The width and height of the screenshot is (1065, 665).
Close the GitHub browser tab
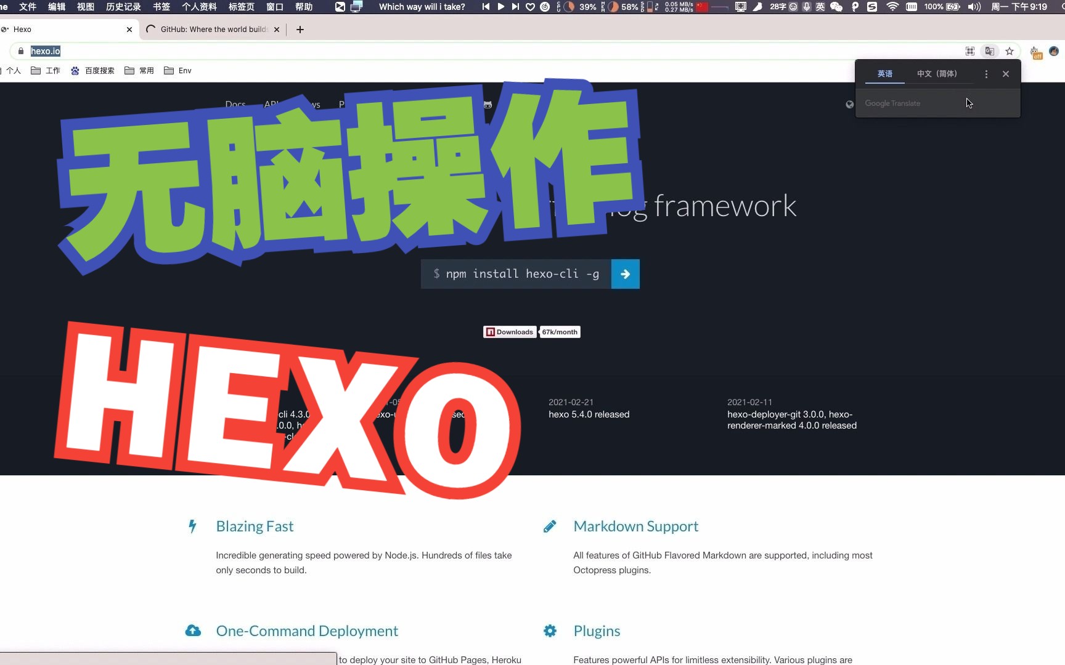pyautogui.click(x=277, y=30)
